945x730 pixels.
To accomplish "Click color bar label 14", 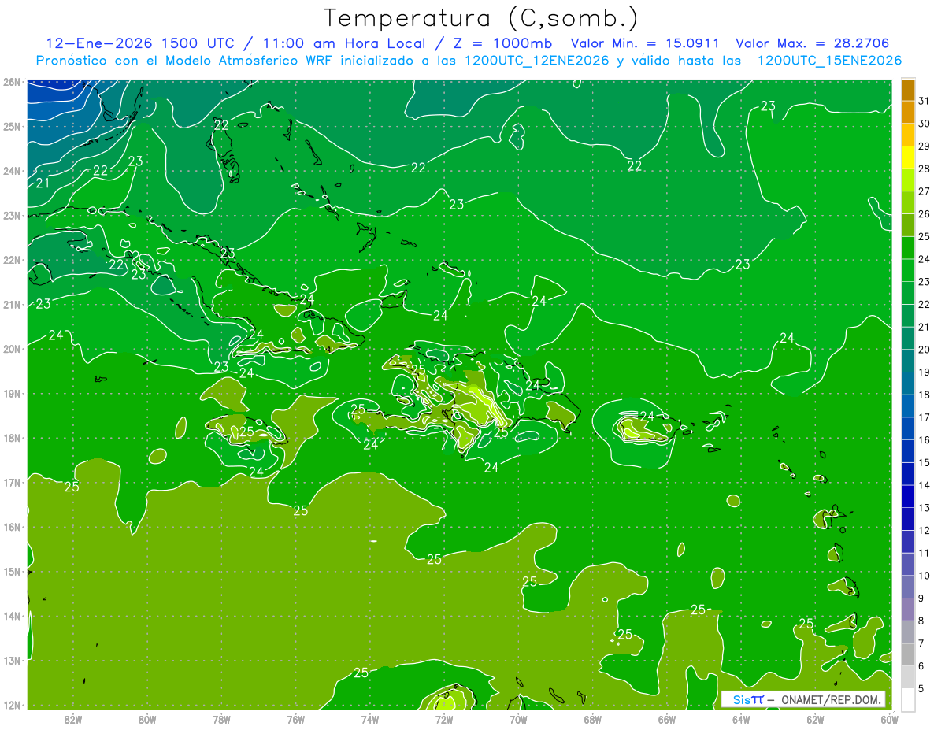I will pos(924,485).
